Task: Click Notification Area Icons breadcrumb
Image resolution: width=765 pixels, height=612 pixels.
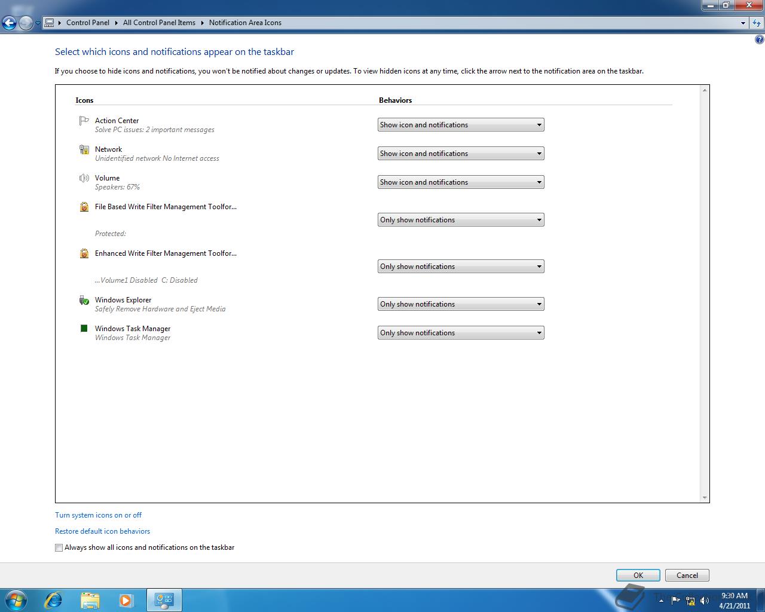Action: pyautogui.click(x=245, y=23)
